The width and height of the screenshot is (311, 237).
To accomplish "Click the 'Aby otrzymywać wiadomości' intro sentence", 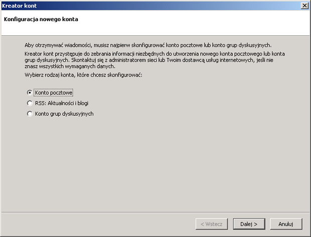I will tap(148, 45).
